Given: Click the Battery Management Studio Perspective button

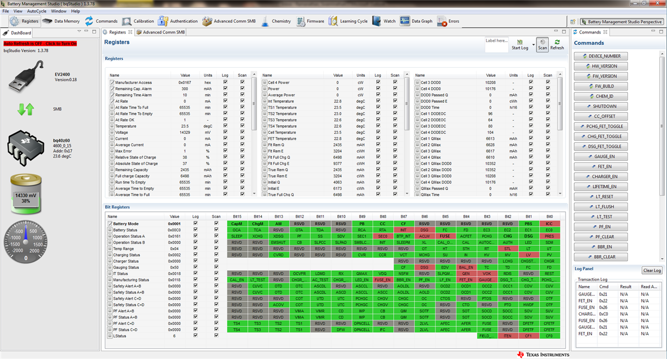Looking at the screenshot, I should [621, 22].
